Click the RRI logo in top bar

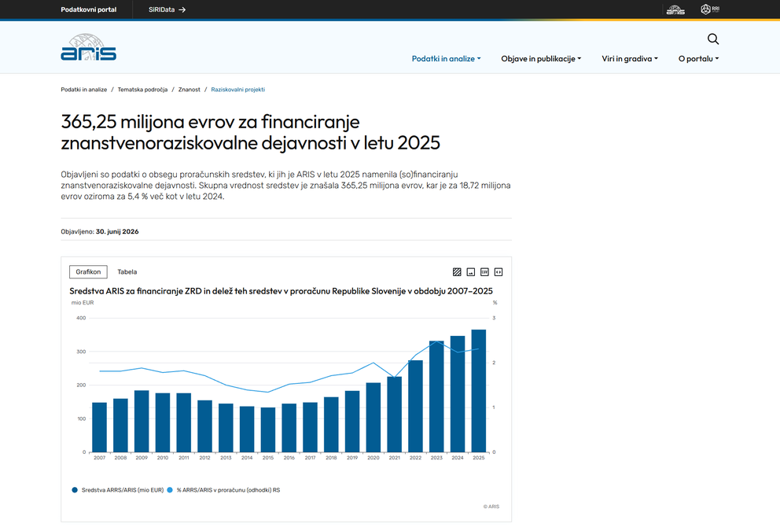[710, 9]
